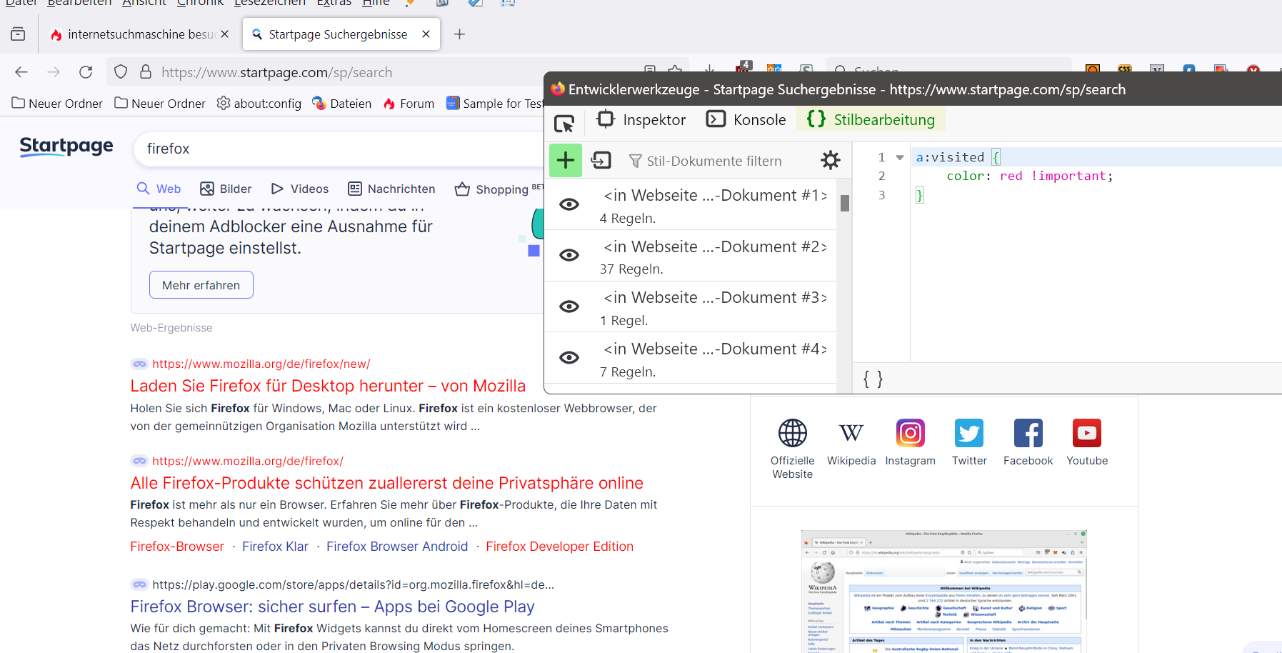Open a new browser tab

pyautogui.click(x=459, y=34)
